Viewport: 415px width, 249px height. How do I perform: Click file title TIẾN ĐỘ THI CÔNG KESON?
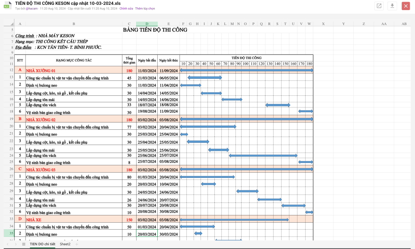pos(68,3)
